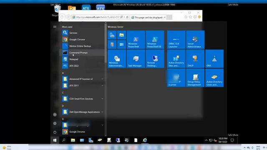
Task: Click the Start menu Power button
Action: pos(55,132)
